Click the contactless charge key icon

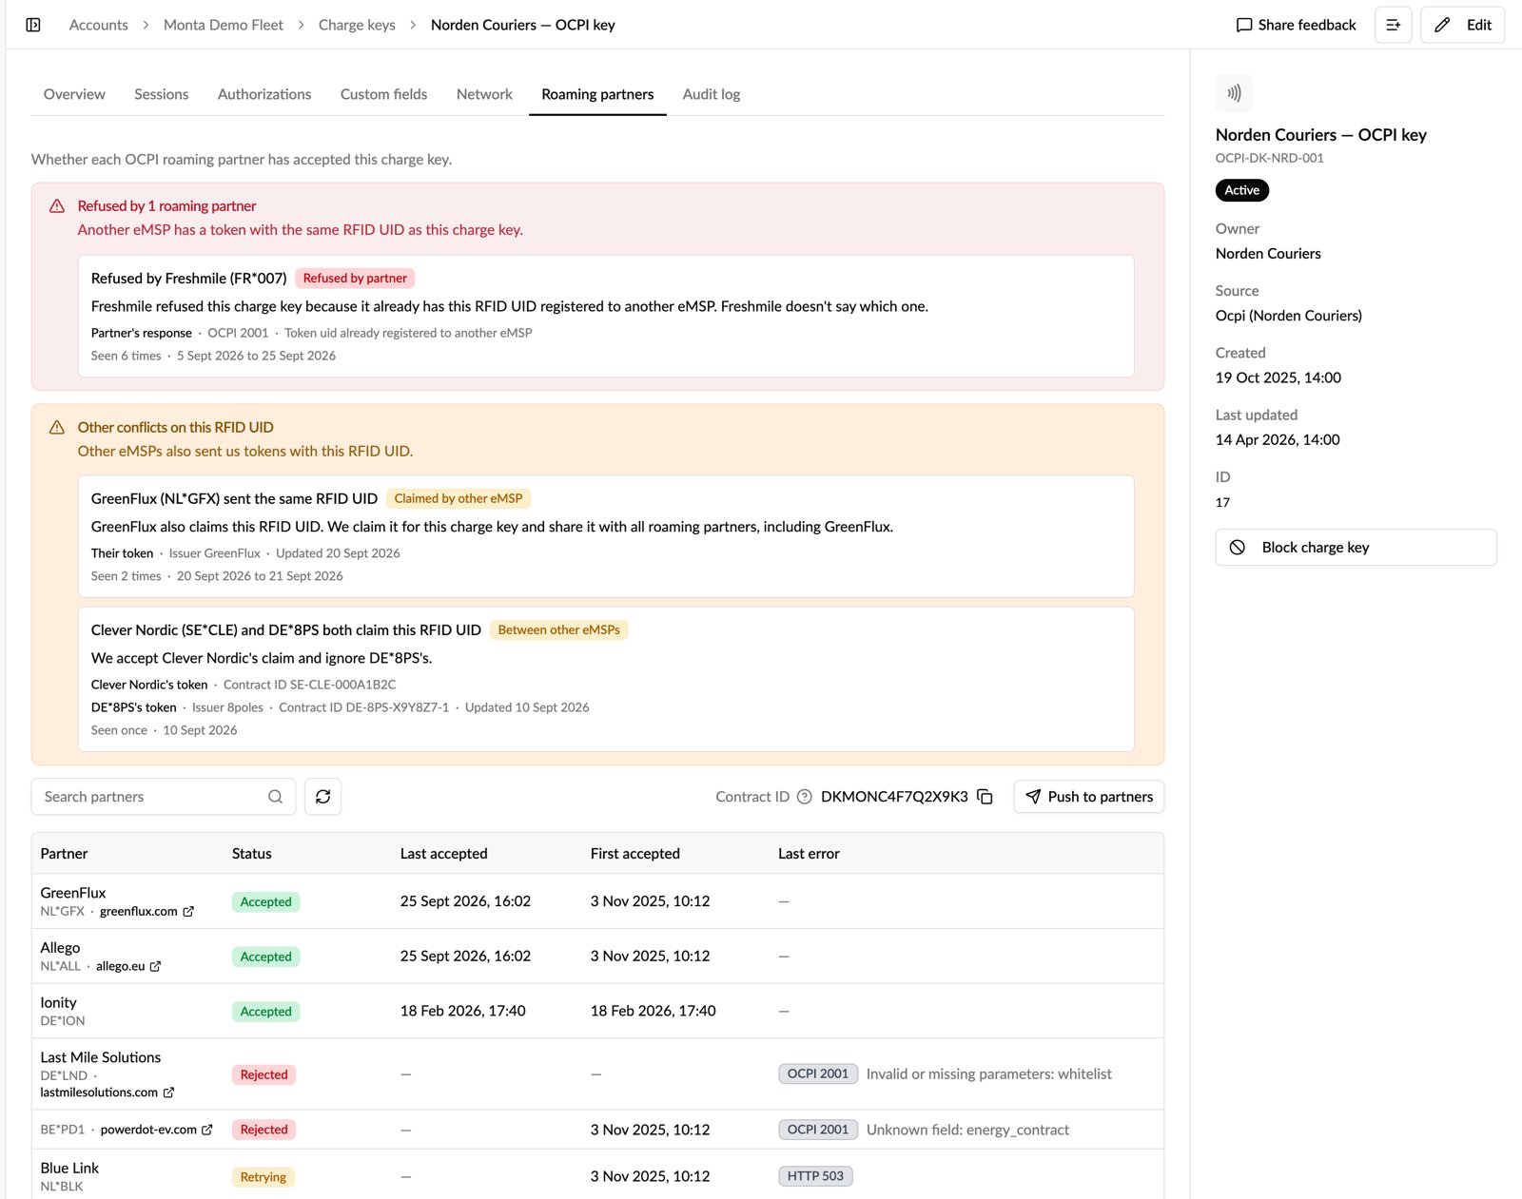pyautogui.click(x=1234, y=93)
